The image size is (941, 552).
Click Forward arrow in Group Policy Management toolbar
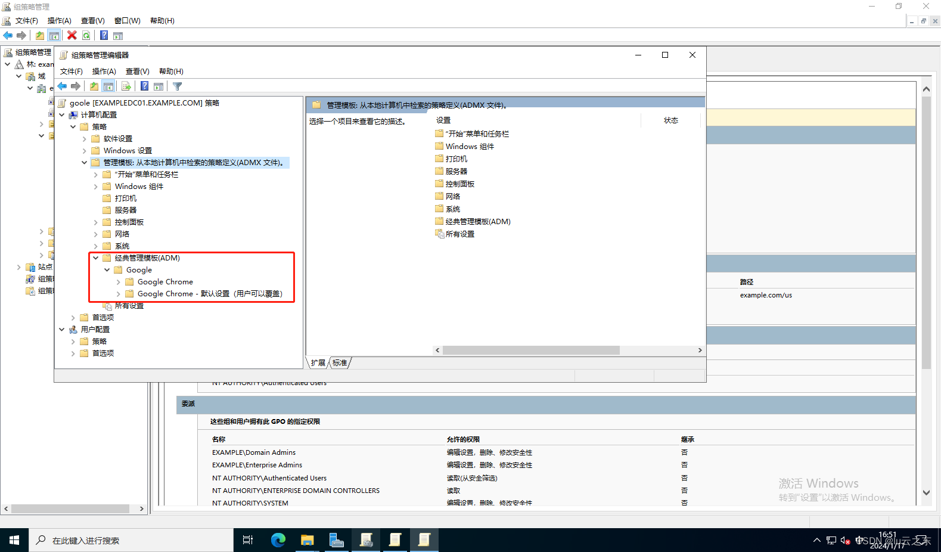click(21, 36)
